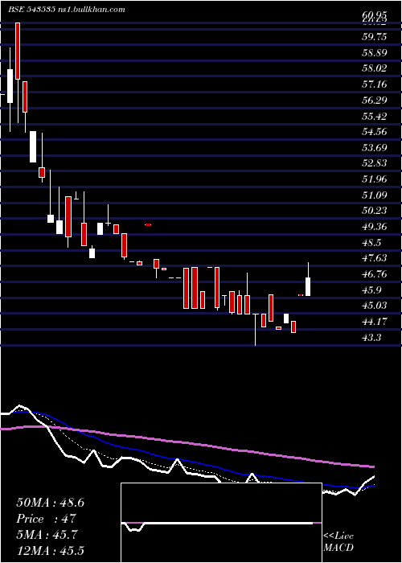The width and height of the screenshot is (402, 563).
Task: Select the 59.75 price axis label
Action: click(x=375, y=37)
